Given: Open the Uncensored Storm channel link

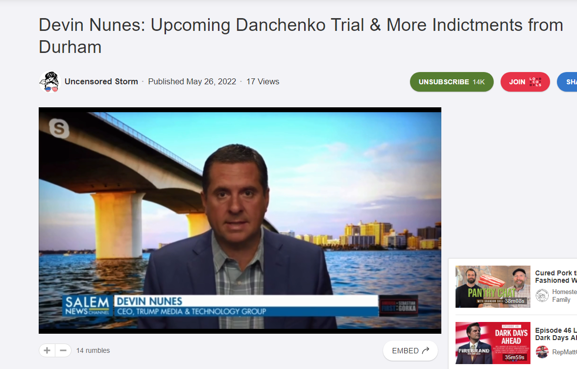Looking at the screenshot, I should click(x=101, y=81).
